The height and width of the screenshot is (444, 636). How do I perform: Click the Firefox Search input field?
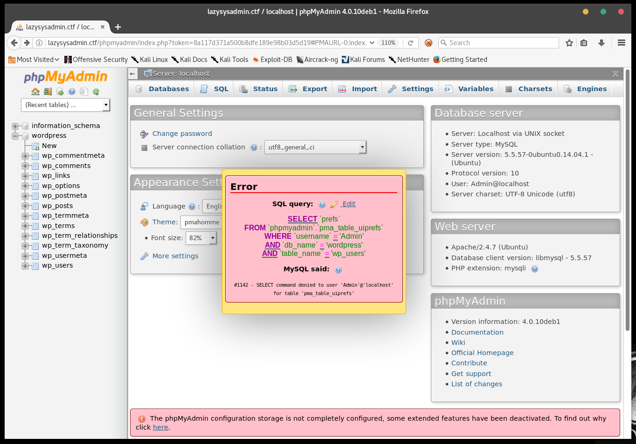pyautogui.click(x=499, y=43)
